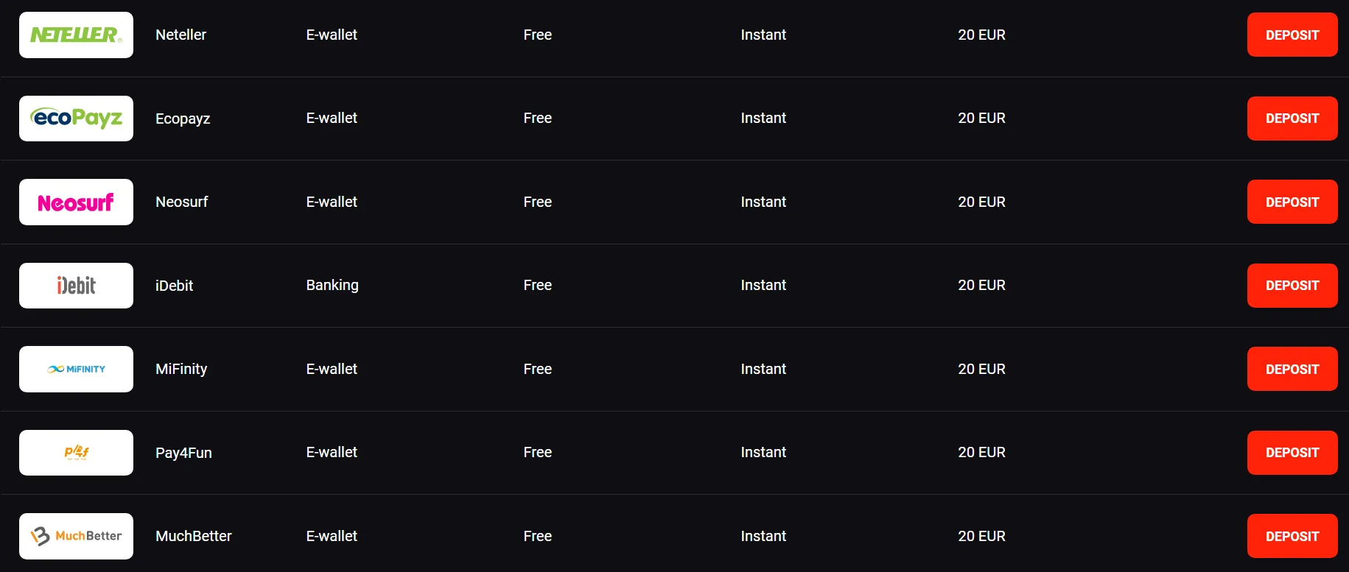
Task: Click the Neteller logo icon
Action: tap(76, 35)
